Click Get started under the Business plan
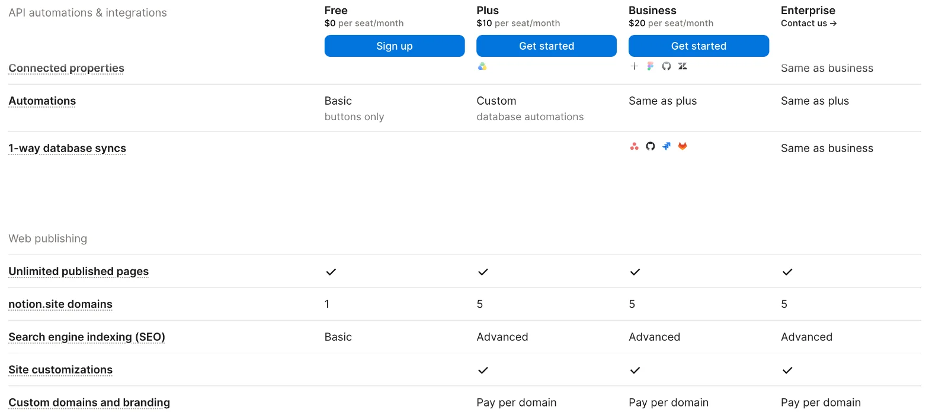 [699, 46]
